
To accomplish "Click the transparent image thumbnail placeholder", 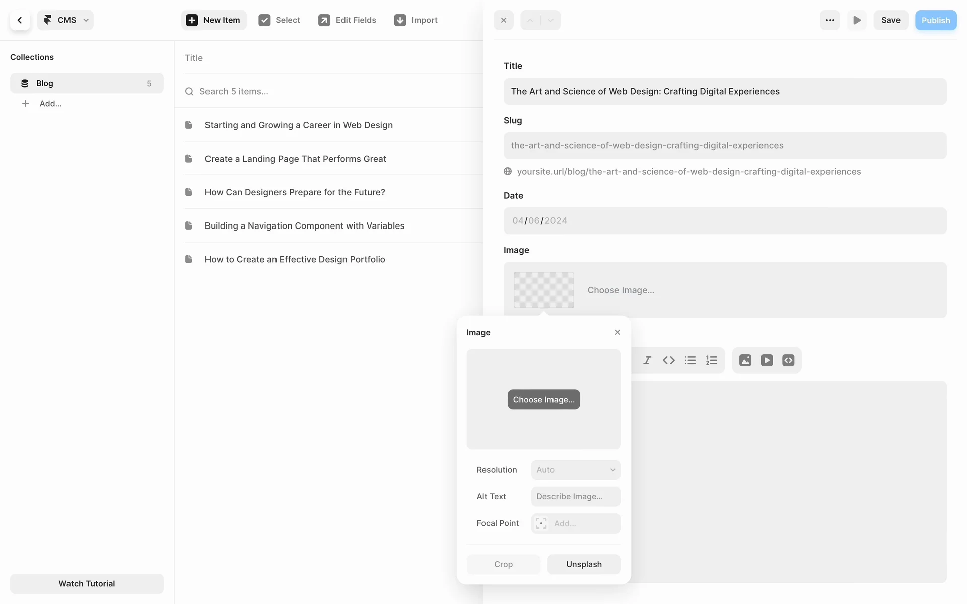I will click(x=543, y=290).
